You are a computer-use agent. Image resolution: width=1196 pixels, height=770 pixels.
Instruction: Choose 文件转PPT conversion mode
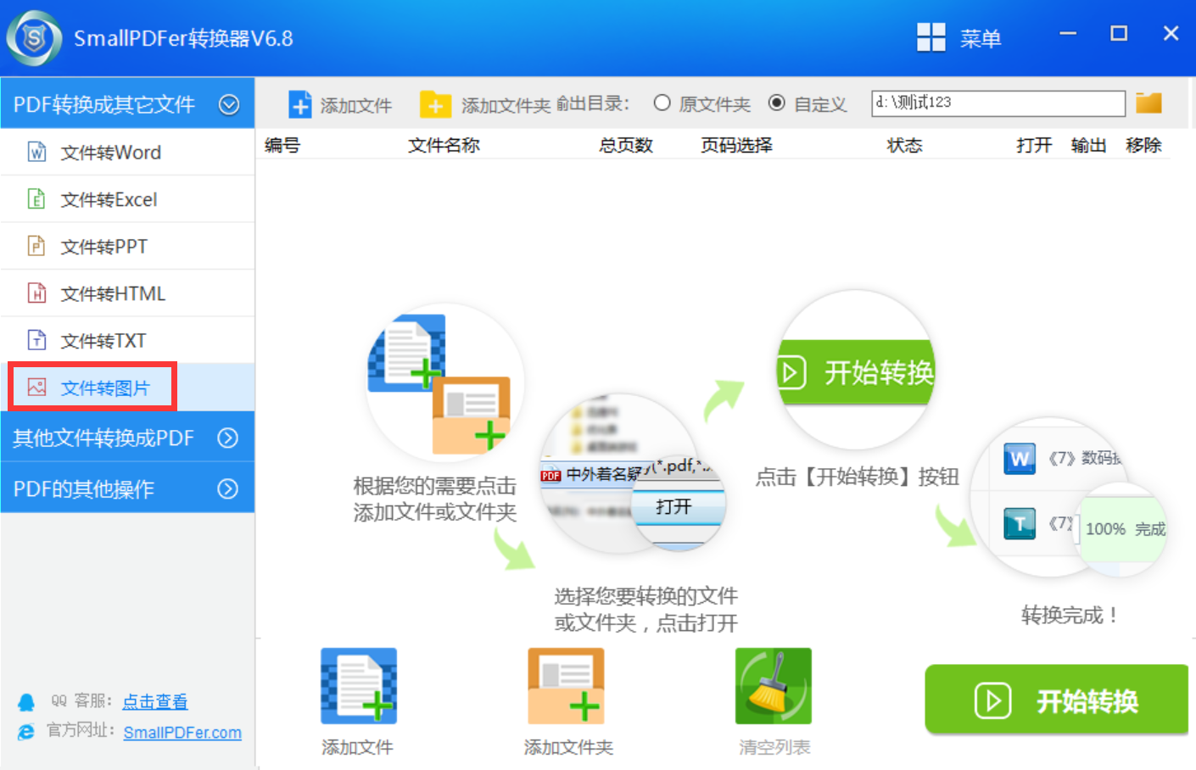(127, 247)
